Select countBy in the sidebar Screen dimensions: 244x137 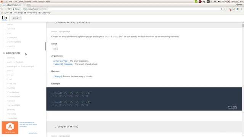tap(11, 58)
